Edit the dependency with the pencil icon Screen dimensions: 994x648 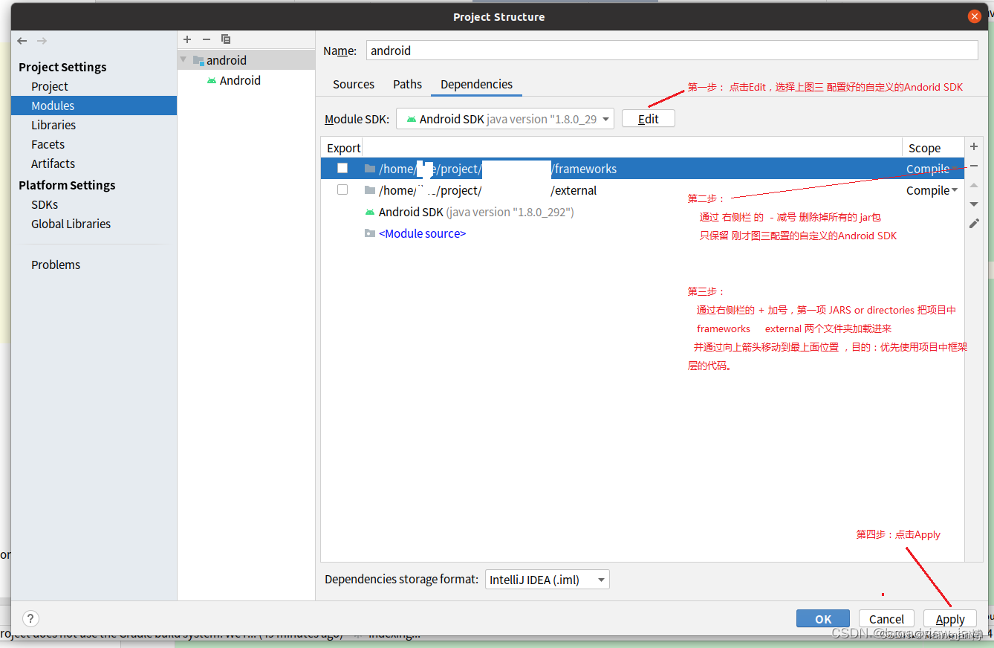(x=974, y=224)
